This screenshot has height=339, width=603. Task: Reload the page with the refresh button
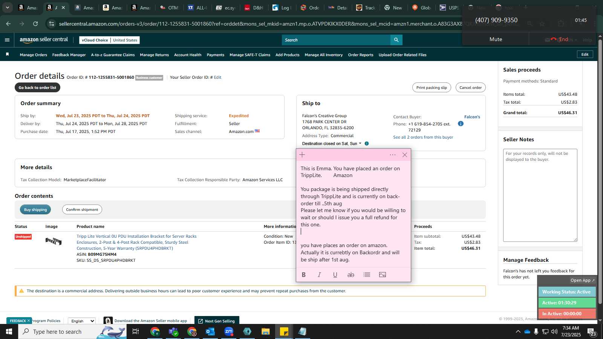(x=35, y=24)
